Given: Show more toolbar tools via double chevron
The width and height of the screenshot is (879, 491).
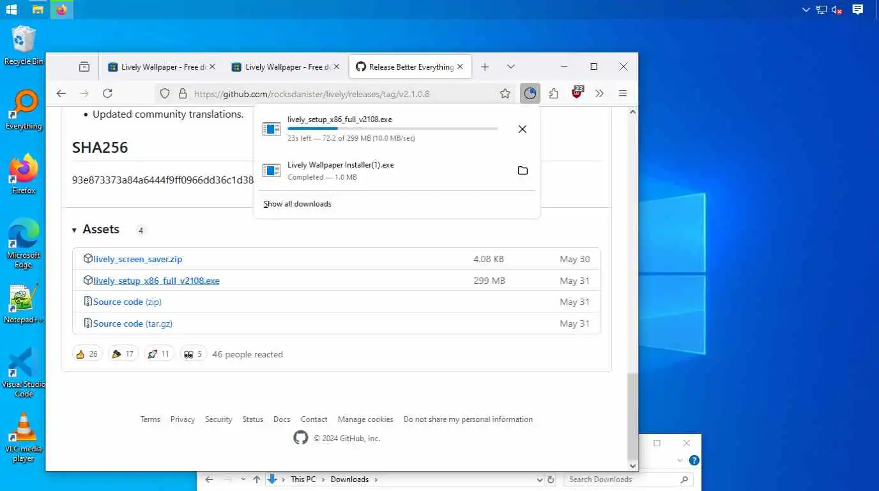Looking at the screenshot, I should click(599, 93).
